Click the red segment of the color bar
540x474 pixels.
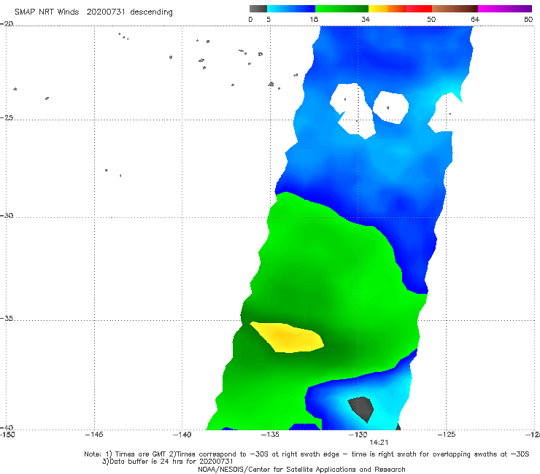[x=419, y=9]
